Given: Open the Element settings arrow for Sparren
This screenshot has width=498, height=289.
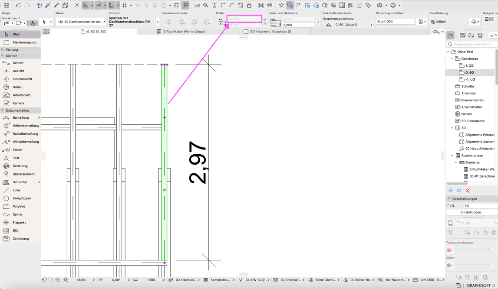Looking at the screenshot, I should pos(158,22).
